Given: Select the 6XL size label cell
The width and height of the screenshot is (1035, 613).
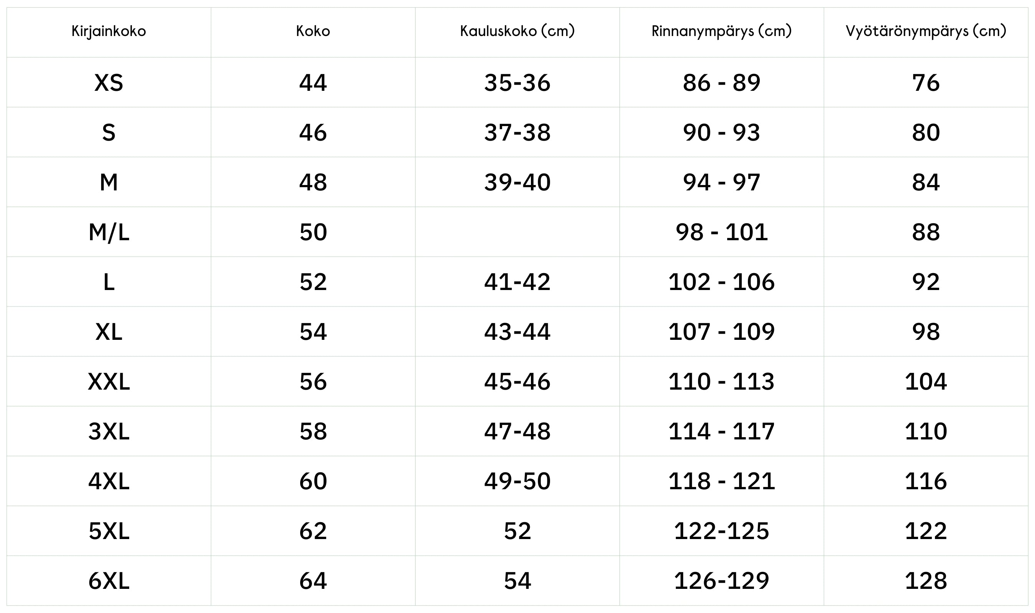Looking at the screenshot, I should click(108, 581).
